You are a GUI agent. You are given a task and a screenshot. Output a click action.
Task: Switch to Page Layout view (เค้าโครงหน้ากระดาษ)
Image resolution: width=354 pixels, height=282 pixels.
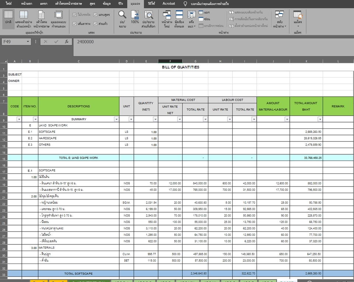pos(42,19)
